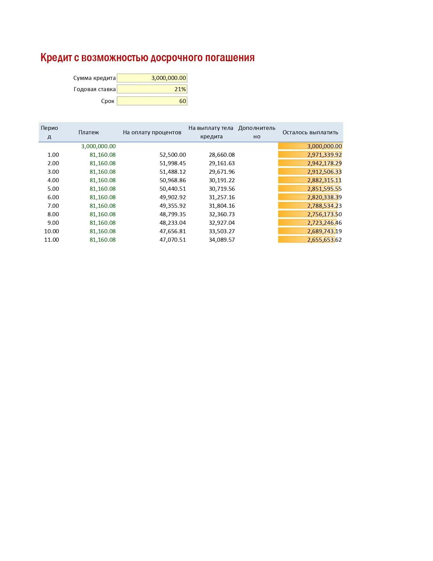Click the balance cell 2,882,315.11
Screen dimensions: 433x561
point(310,180)
